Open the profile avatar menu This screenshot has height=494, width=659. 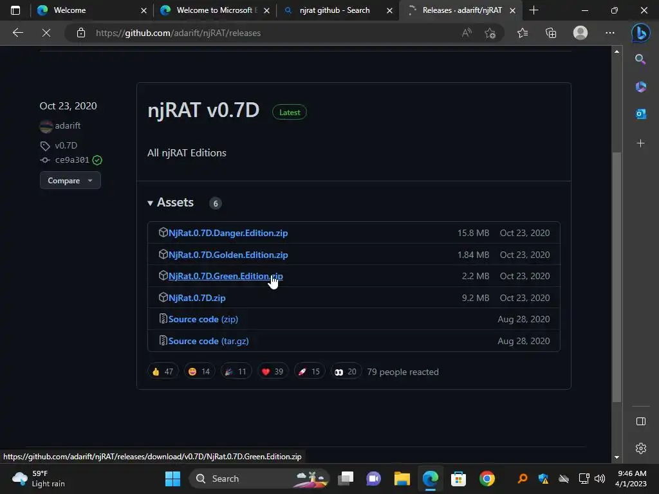580,33
